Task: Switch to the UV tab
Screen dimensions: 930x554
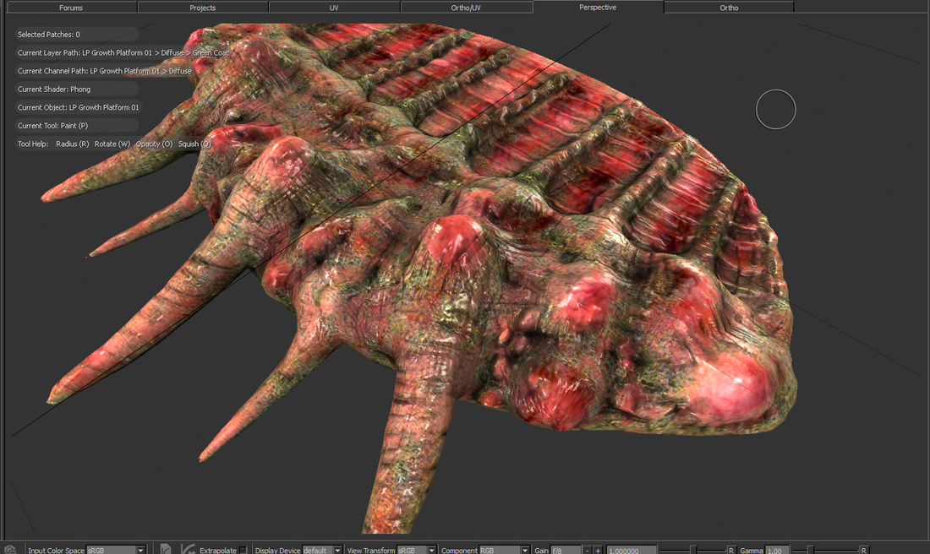Action: pyautogui.click(x=334, y=8)
